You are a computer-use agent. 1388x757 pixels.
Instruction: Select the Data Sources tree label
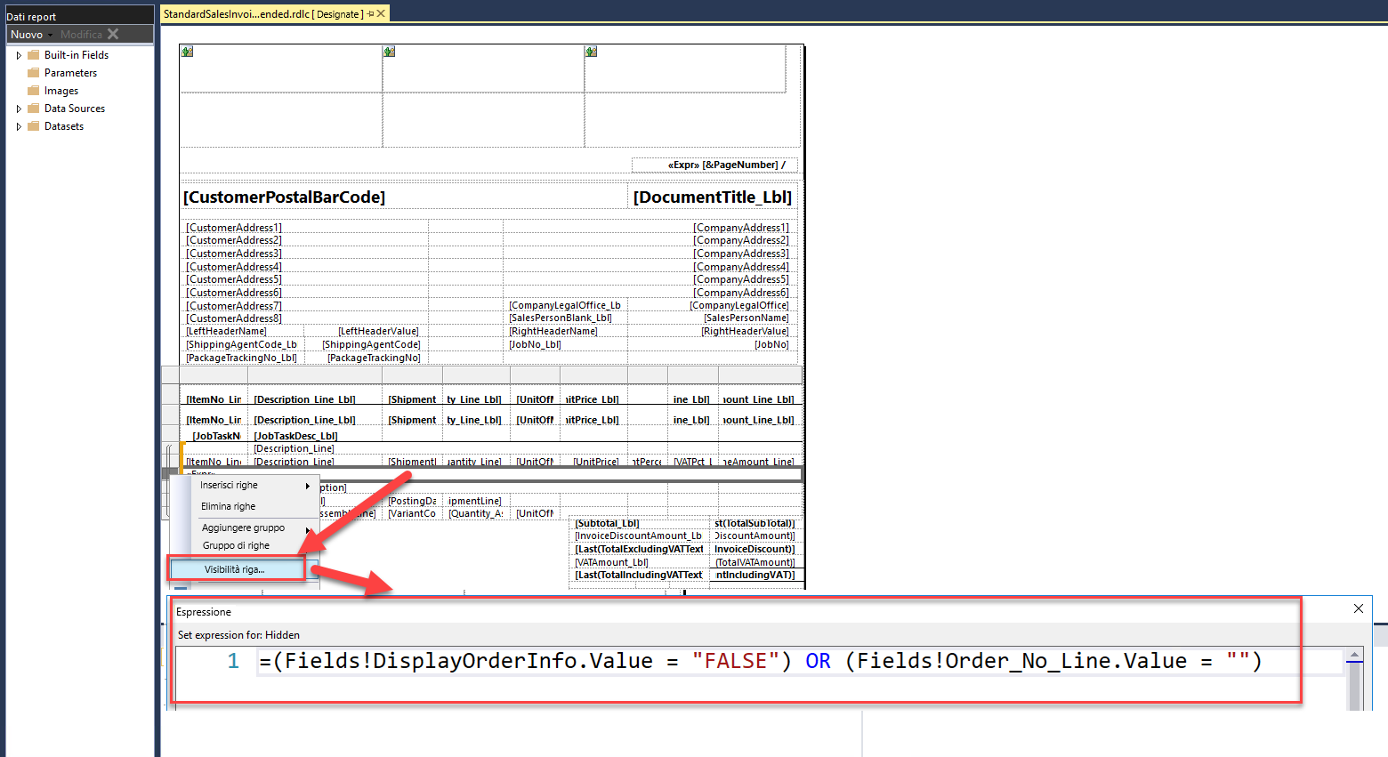75,109
